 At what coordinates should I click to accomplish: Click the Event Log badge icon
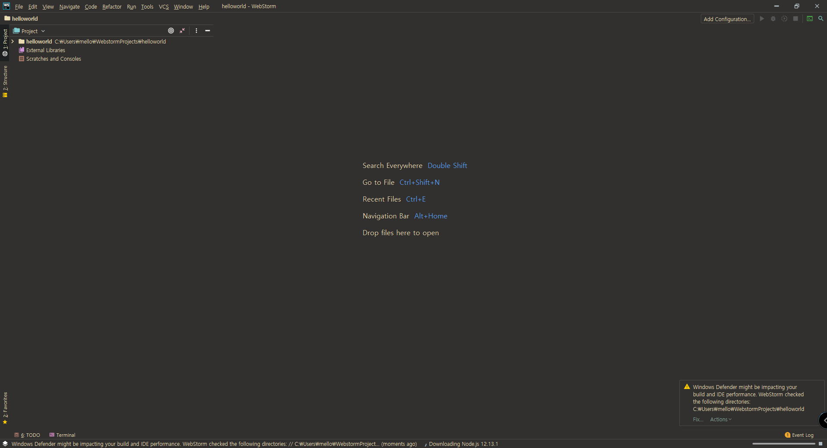click(787, 435)
